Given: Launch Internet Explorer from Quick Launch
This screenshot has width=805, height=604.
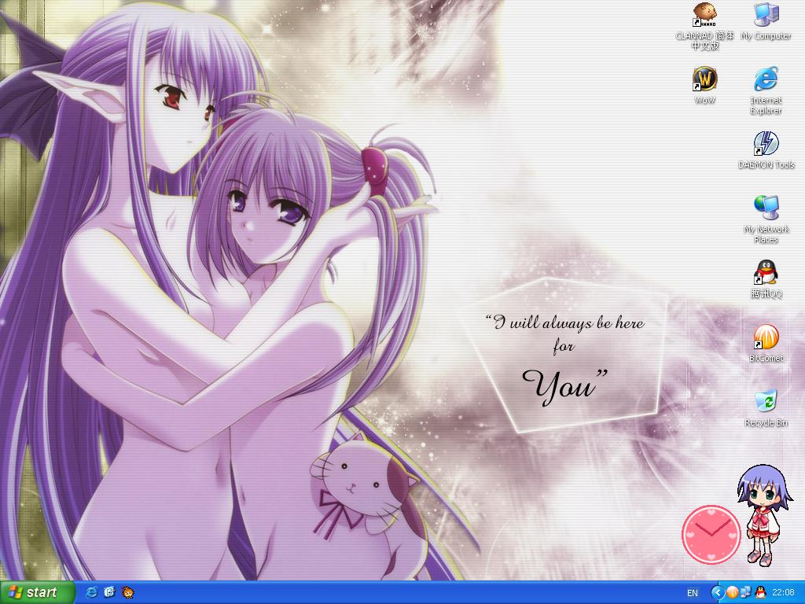Looking at the screenshot, I should [x=92, y=593].
